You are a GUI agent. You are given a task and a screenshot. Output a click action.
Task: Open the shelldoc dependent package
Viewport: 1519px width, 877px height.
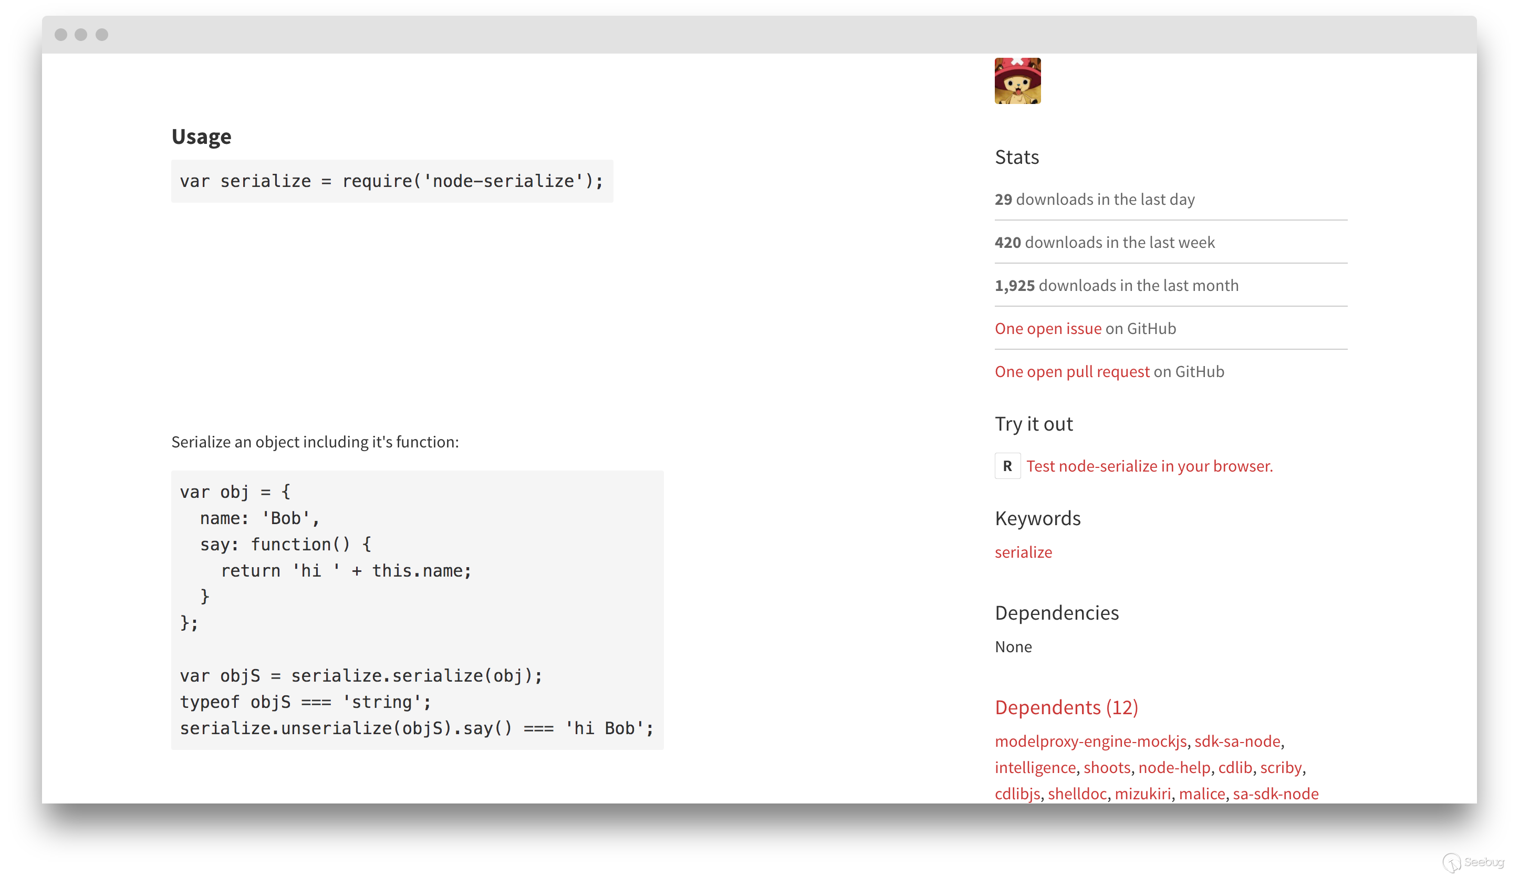tap(1077, 794)
